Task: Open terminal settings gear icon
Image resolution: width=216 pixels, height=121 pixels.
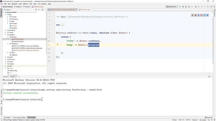Action: click(209, 77)
